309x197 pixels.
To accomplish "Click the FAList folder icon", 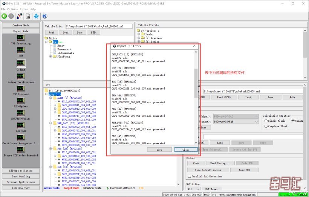I will click(46, 38).
